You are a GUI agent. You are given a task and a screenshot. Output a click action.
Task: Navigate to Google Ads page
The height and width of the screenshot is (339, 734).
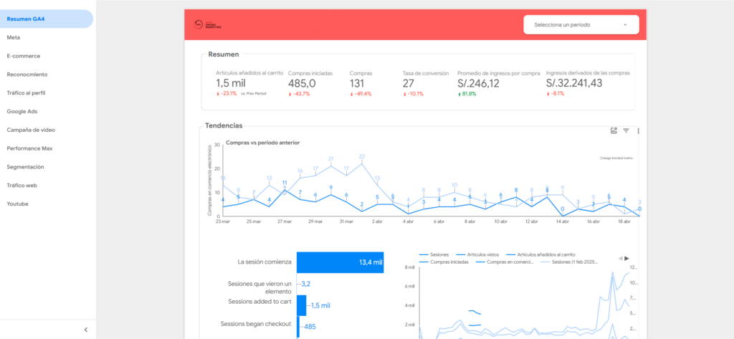click(24, 111)
